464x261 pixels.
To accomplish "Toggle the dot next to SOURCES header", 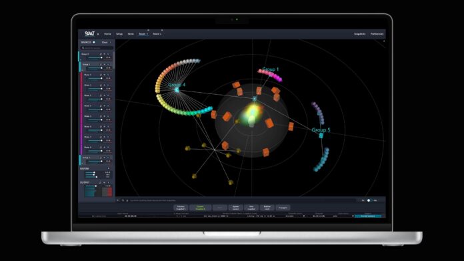I will (94, 42).
